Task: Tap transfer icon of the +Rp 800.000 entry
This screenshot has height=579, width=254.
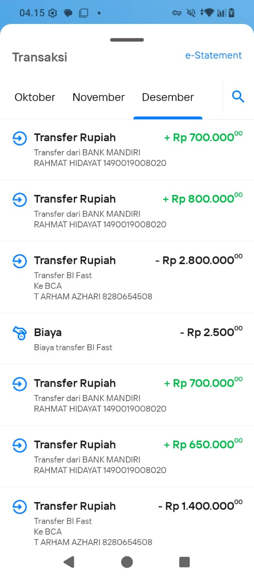Action: click(x=19, y=199)
